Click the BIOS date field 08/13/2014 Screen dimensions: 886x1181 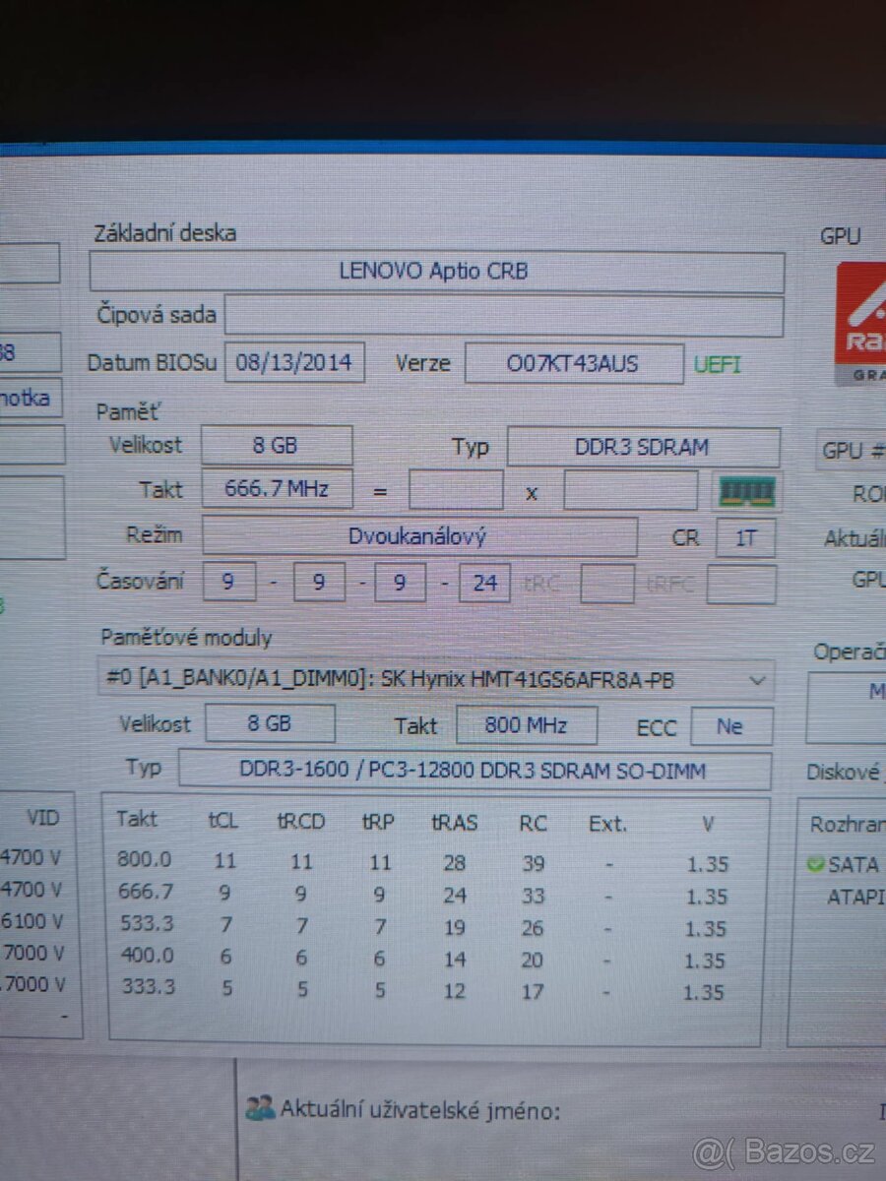(294, 363)
